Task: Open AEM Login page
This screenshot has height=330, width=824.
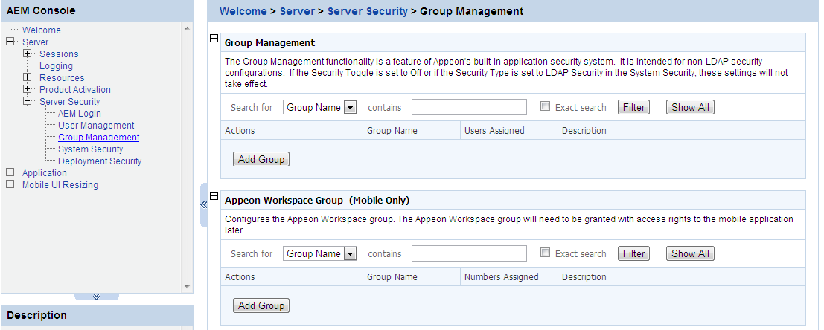Action: [80, 113]
